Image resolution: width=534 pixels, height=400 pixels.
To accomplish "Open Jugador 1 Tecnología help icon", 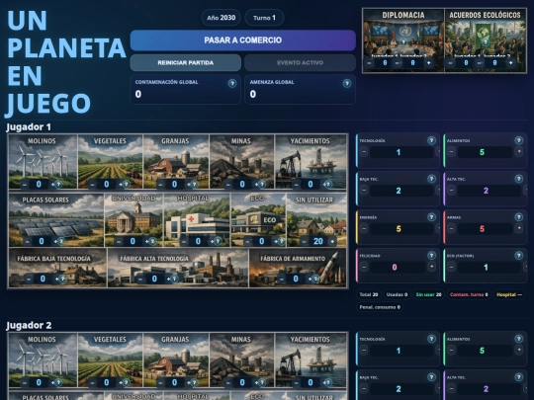I will pos(431,140).
